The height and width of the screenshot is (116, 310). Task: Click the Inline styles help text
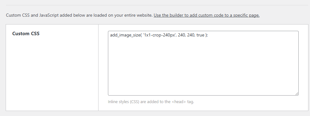point(151,102)
